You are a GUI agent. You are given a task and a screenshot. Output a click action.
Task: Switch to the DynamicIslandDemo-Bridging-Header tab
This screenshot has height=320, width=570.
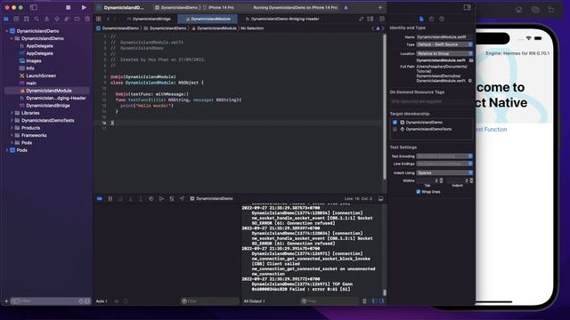283,19
